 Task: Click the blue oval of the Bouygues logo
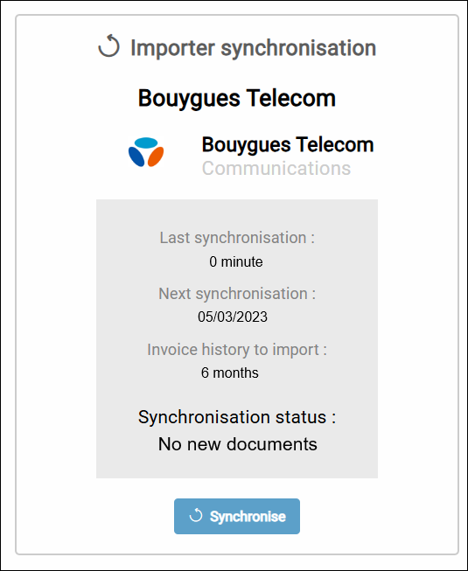click(x=136, y=157)
